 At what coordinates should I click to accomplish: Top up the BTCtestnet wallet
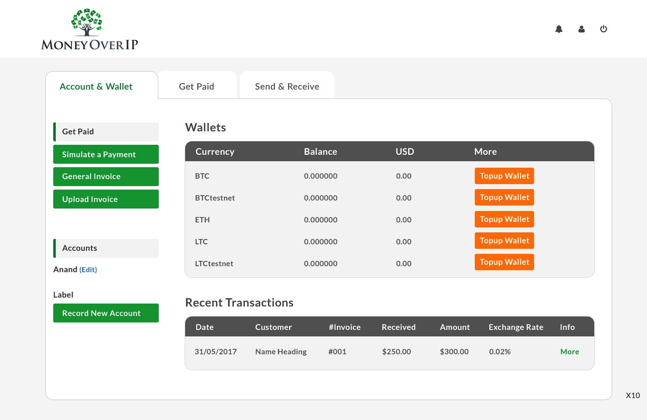(x=504, y=198)
